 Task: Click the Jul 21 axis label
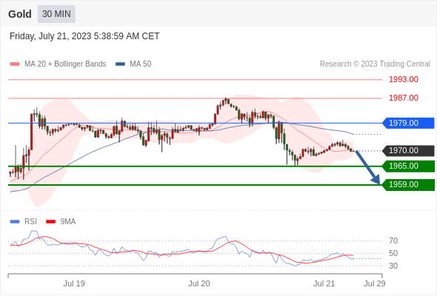tap(324, 283)
